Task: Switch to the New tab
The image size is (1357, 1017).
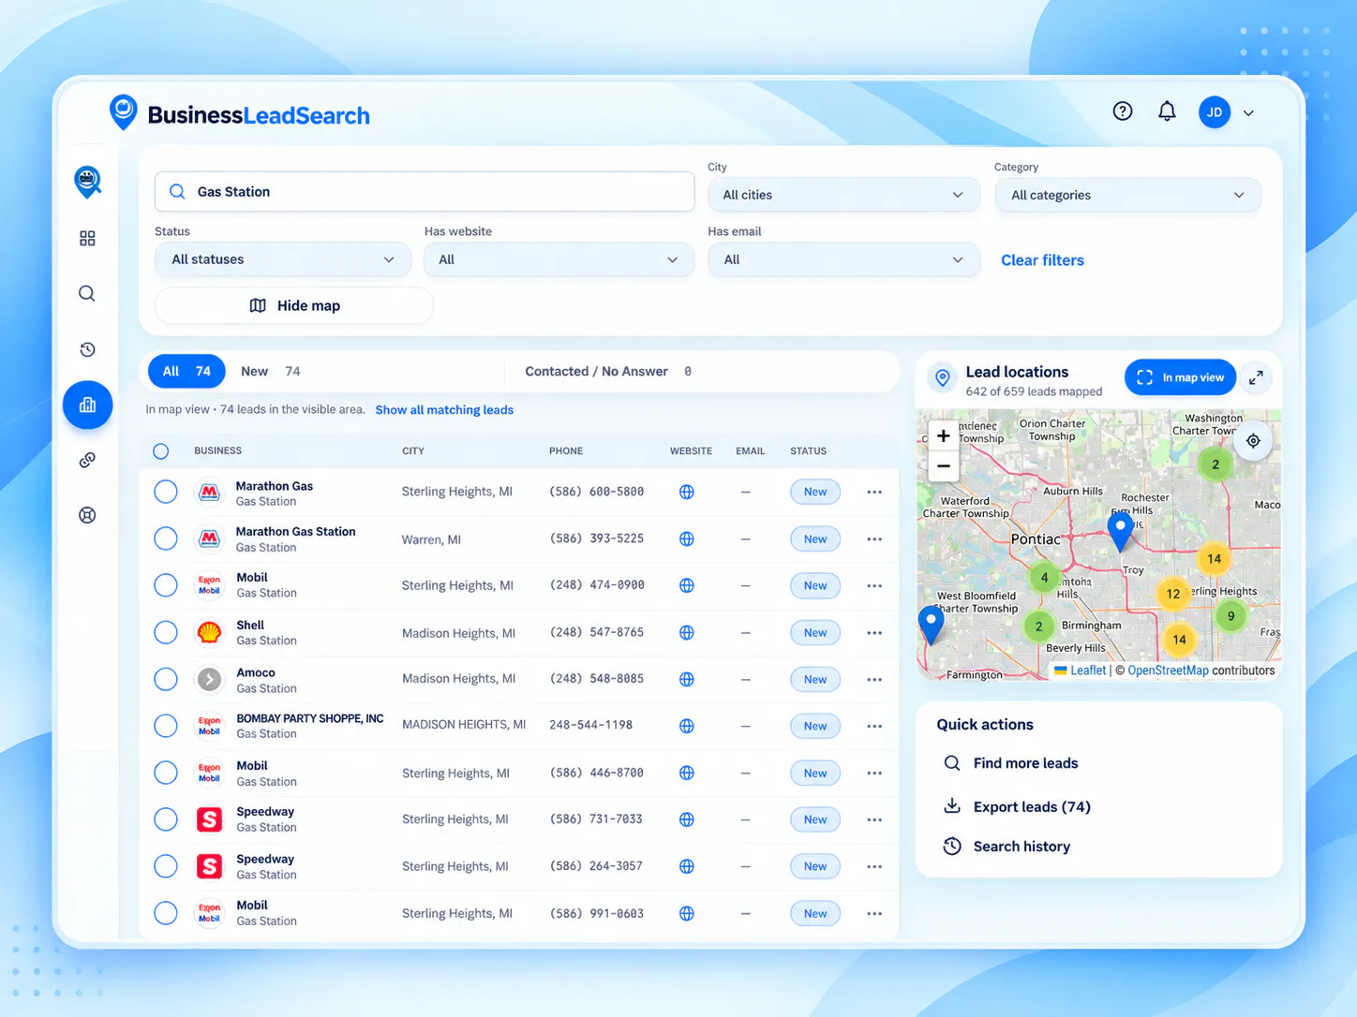Action: (x=270, y=371)
